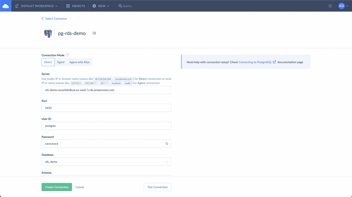
Task: Click the cloud app logo icon
Action: click(x=5, y=6)
